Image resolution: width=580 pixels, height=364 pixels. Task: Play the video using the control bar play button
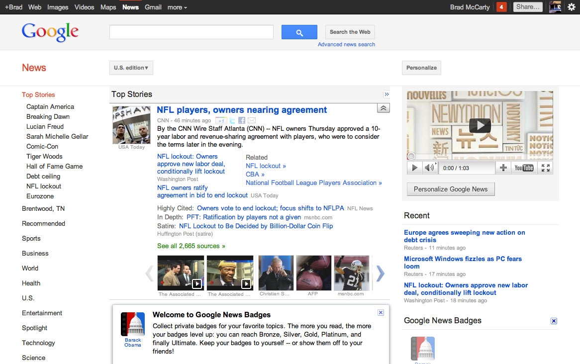click(415, 168)
